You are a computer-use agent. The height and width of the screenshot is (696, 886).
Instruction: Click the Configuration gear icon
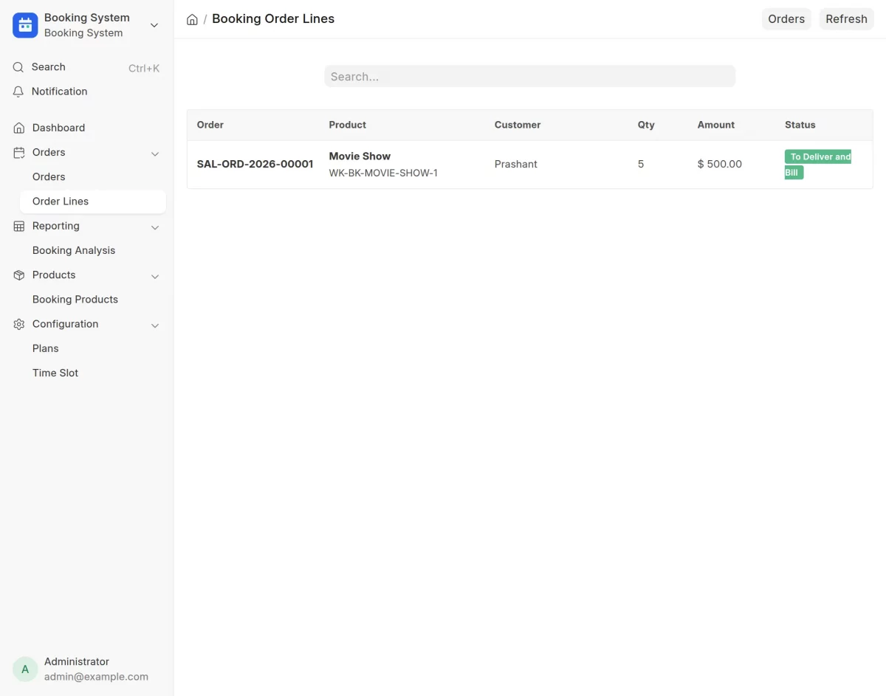(x=19, y=324)
